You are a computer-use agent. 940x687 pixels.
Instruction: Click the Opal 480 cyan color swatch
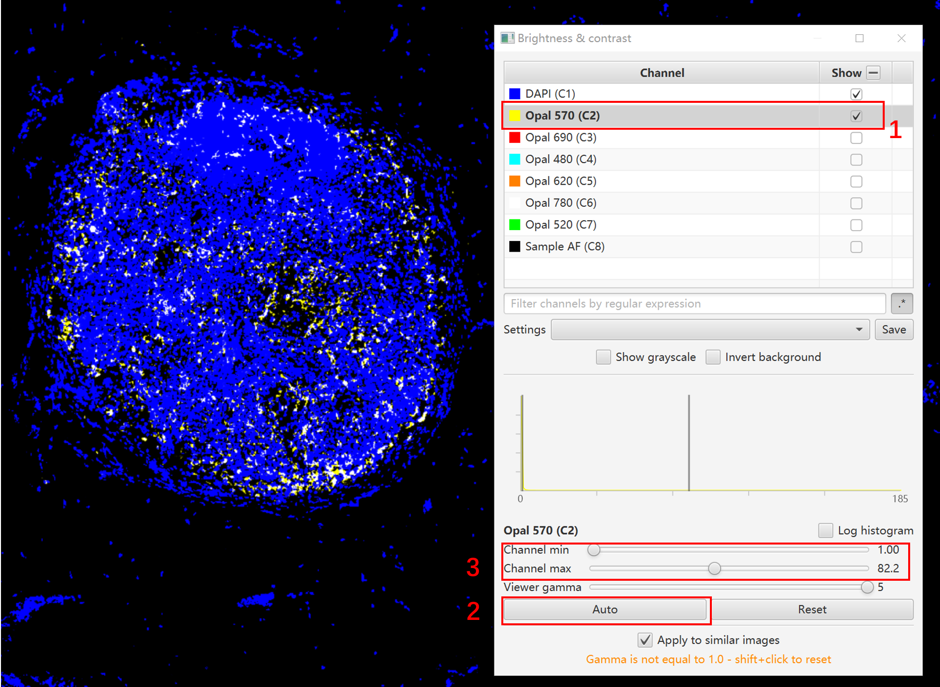tap(515, 159)
